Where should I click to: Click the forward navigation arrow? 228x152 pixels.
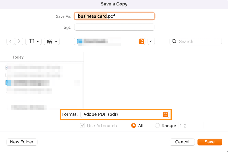click(19, 41)
